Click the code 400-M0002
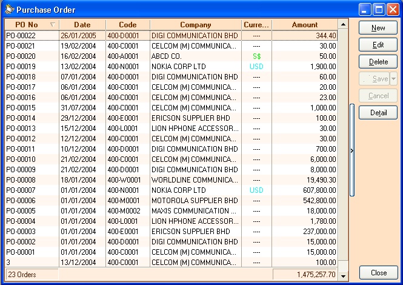 [x=124, y=210]
